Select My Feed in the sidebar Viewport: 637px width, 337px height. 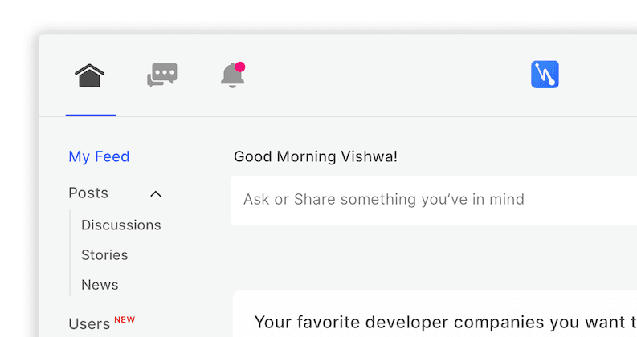click(99, 156)
